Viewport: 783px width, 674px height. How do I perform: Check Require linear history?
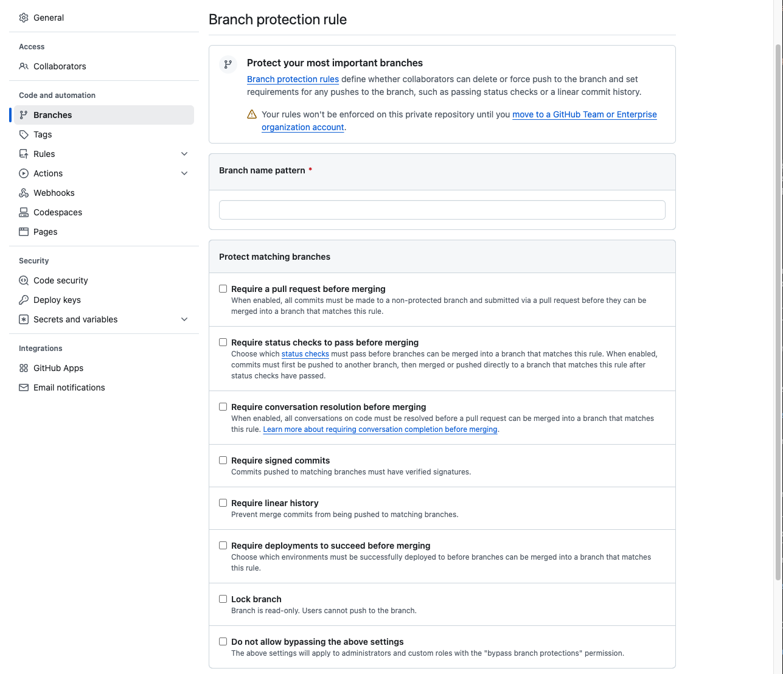[x=223, y=502]
